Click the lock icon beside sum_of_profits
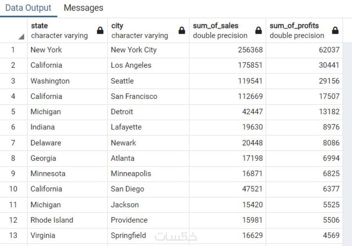 335,31
